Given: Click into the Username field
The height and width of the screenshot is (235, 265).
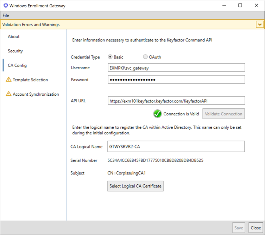Looking at the screenshot, I should (176, 68).
